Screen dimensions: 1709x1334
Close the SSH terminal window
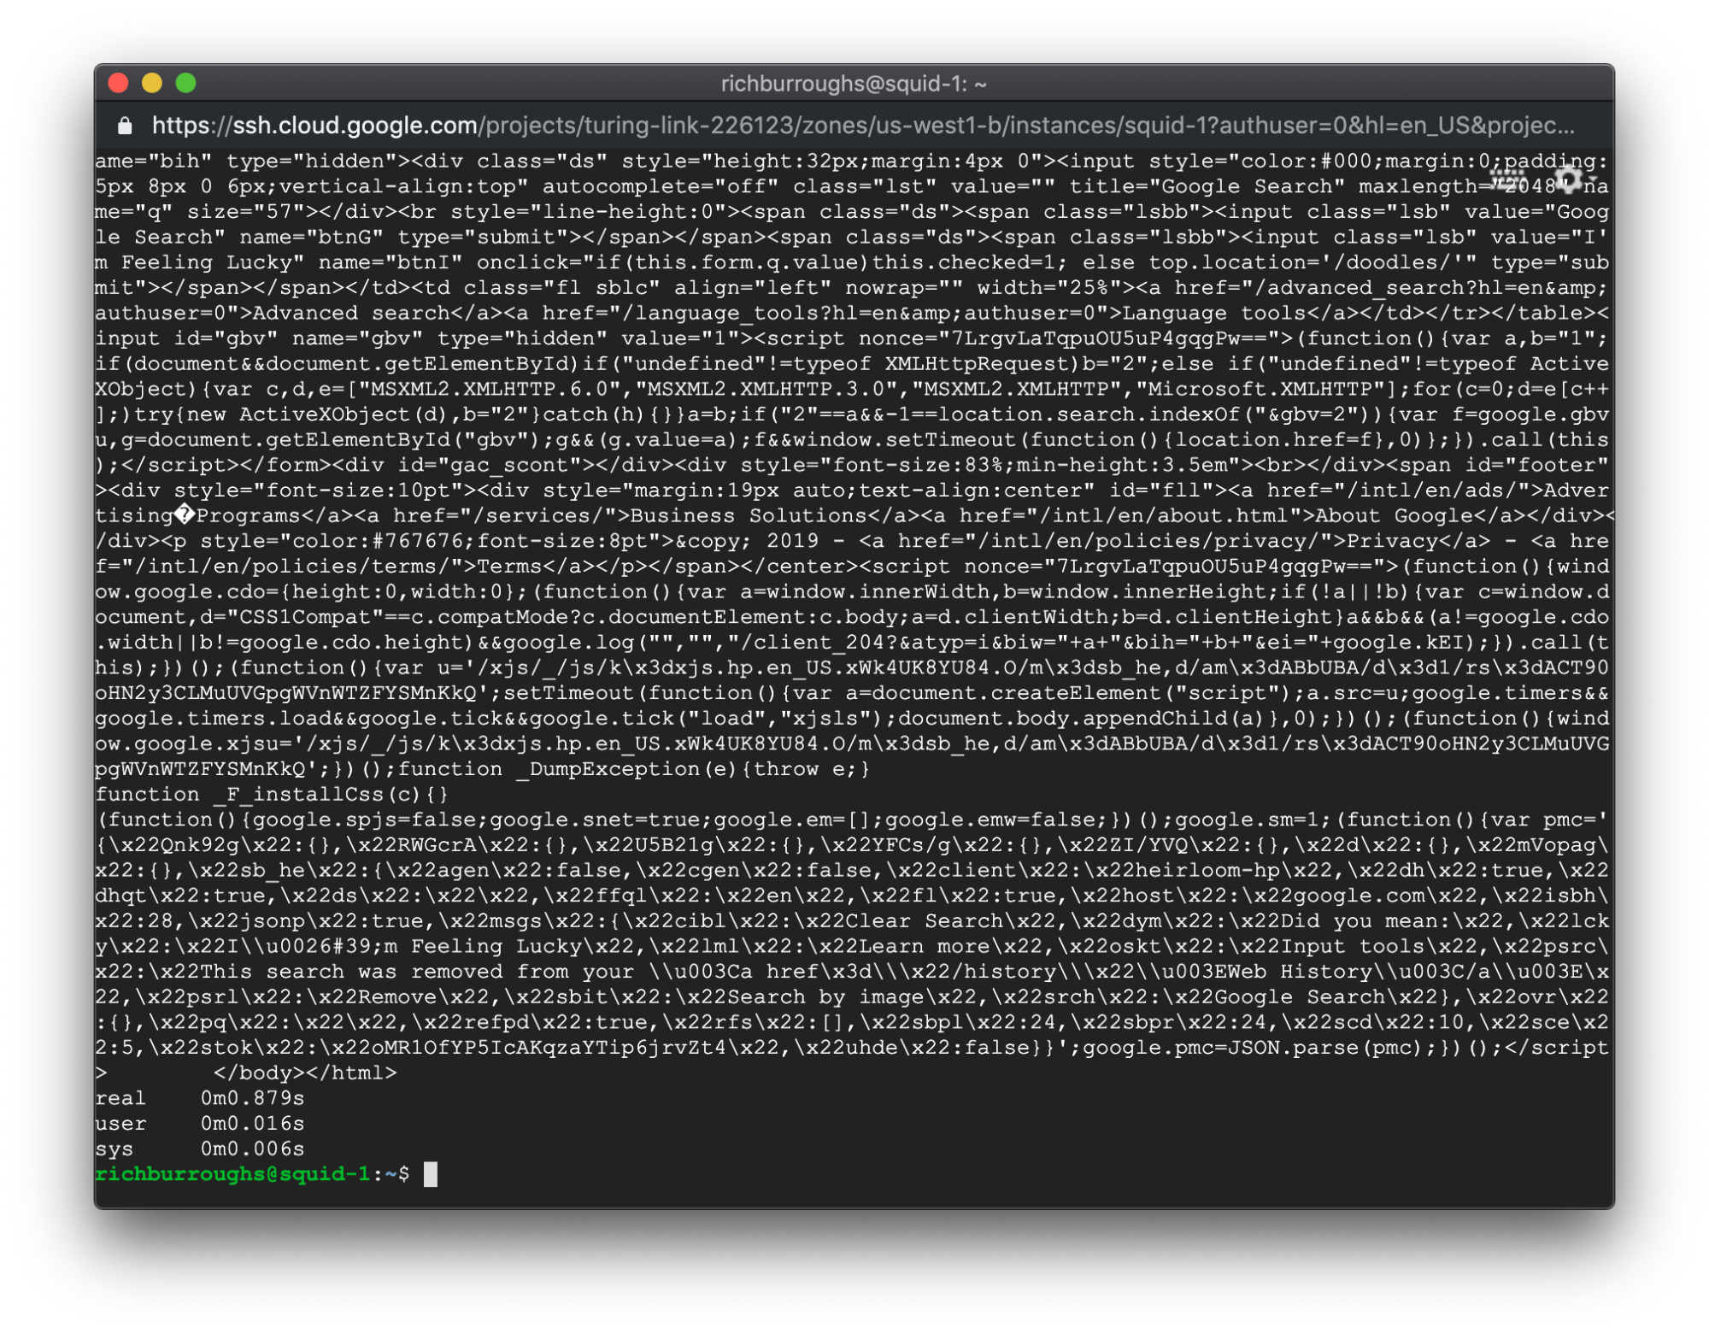(119, 83)
